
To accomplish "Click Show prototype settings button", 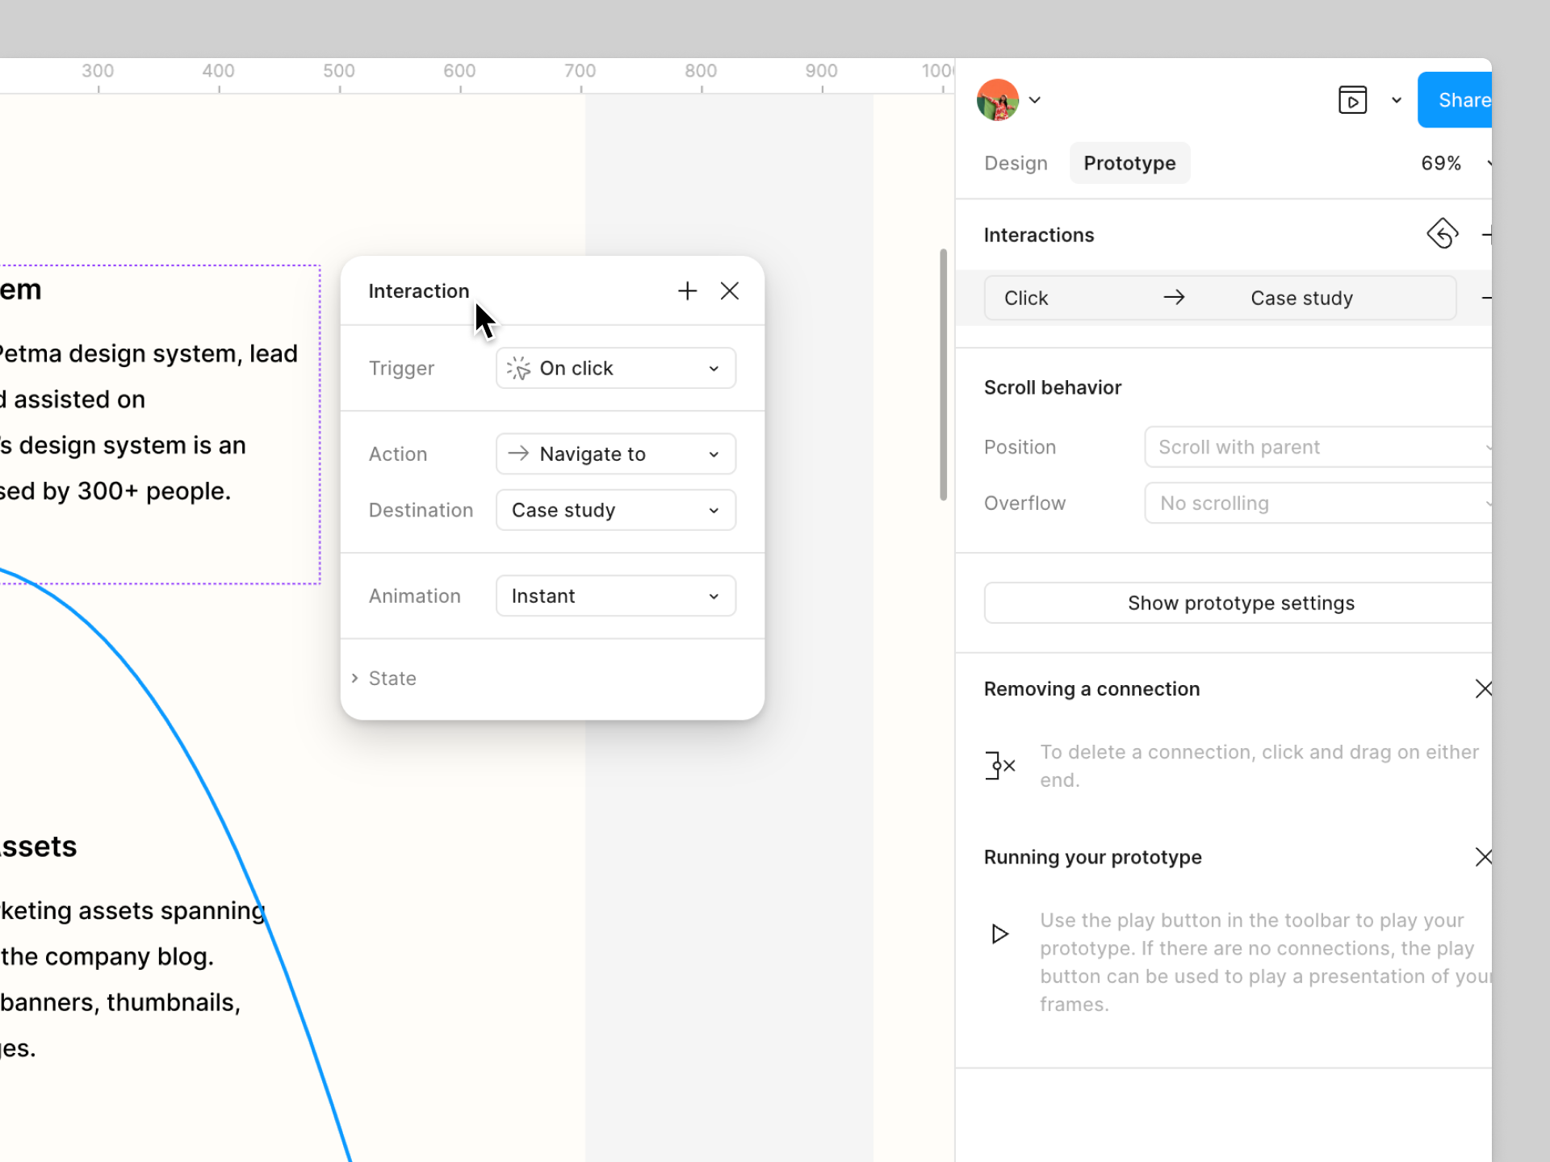I will (1240, 603).
